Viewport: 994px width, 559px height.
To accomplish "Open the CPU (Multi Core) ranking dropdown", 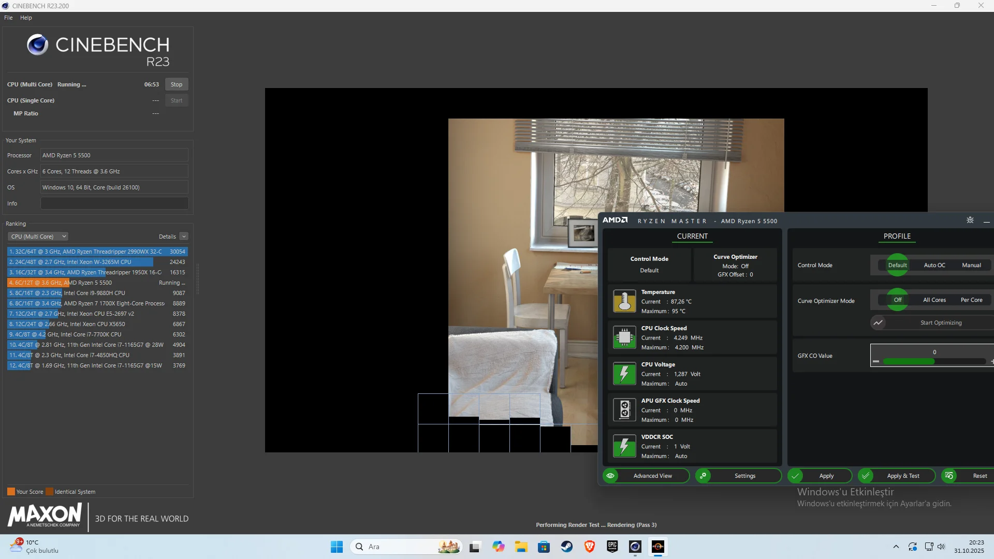I will 38,237.
